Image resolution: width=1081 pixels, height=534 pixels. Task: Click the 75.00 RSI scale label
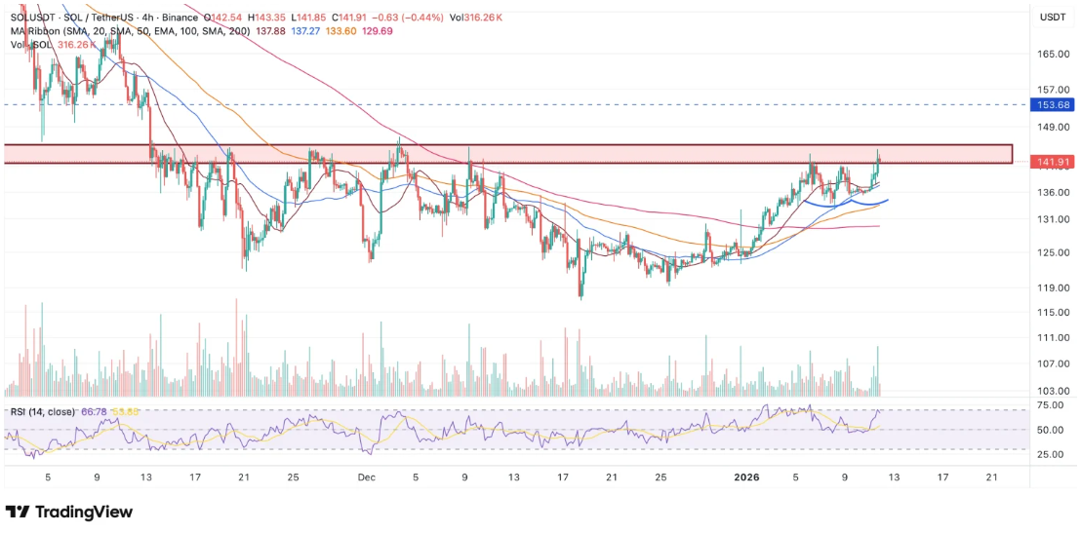pos(1052,404)
